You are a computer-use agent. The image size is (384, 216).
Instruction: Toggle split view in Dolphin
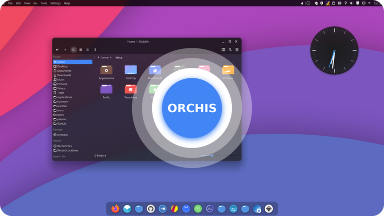(x=223, y=50)
